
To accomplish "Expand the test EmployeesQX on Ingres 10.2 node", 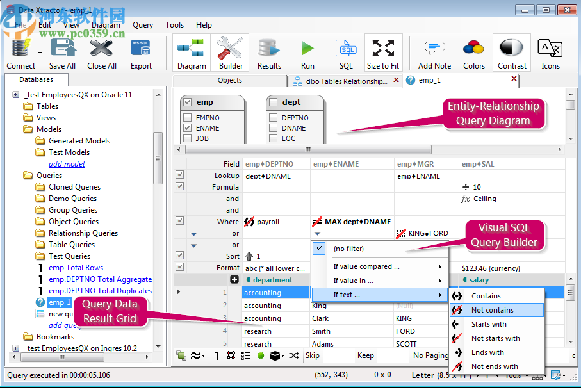I will (15, 348).
